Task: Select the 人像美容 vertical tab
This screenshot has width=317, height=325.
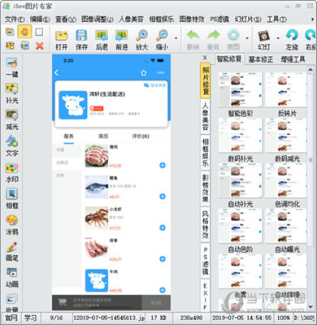Action: point(206,116)
